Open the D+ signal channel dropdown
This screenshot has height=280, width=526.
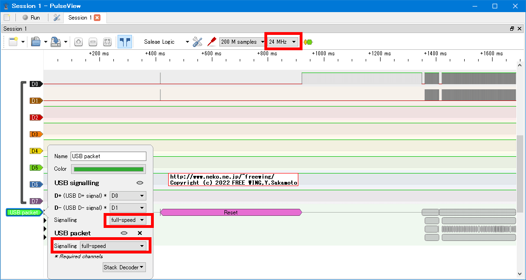click(x=128, y=196)
